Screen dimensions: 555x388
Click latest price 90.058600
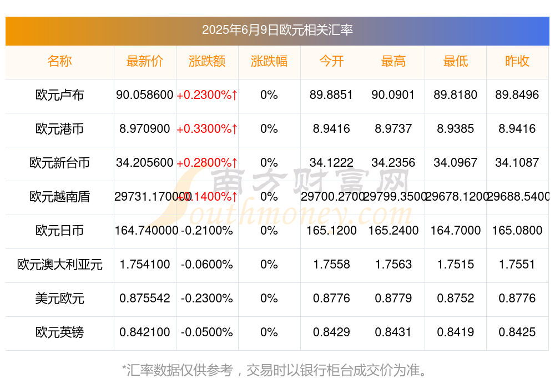point(145,94)
